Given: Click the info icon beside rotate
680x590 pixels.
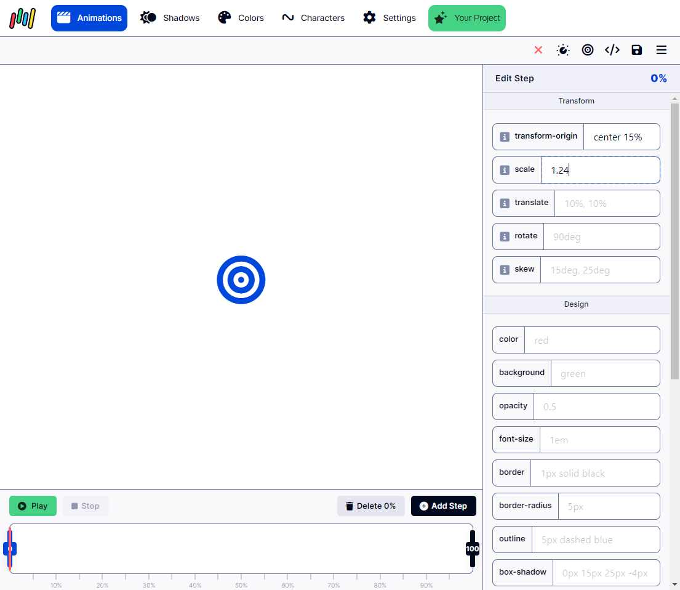Looking at the screenshot, I should [x=505, y=236].
